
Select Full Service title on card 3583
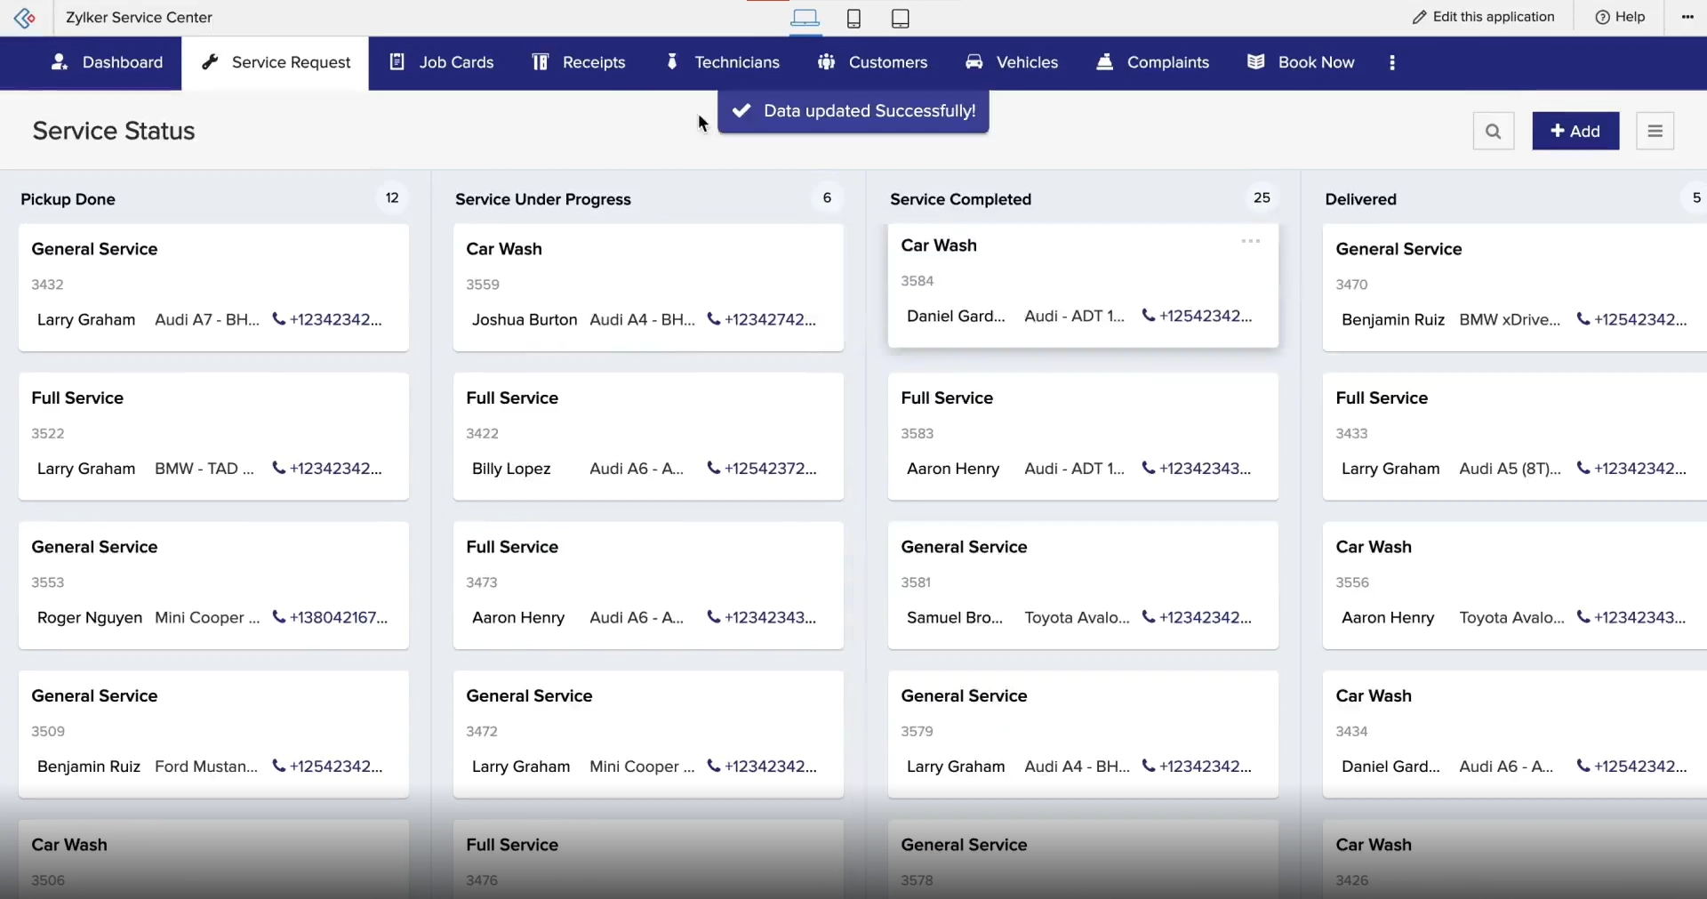[947, 398]
